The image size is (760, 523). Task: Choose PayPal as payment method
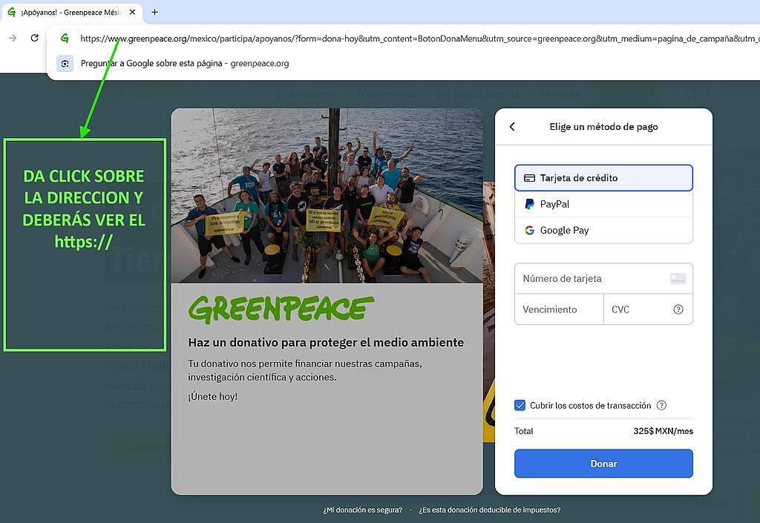click(603, 204)
